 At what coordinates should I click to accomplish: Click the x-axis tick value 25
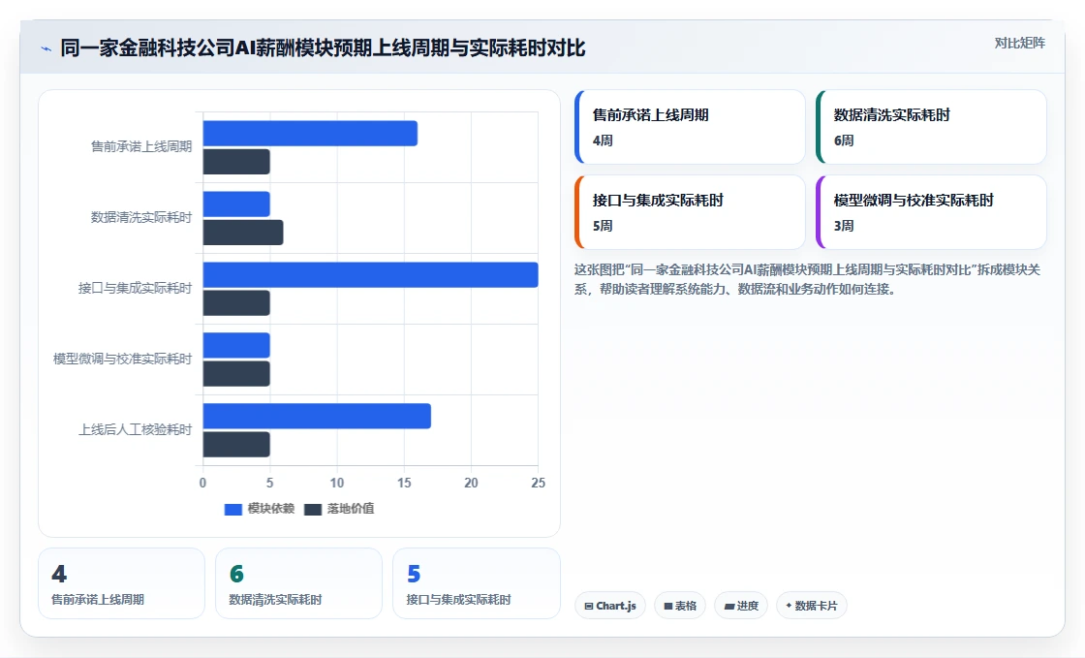click(x=538, y=483)
